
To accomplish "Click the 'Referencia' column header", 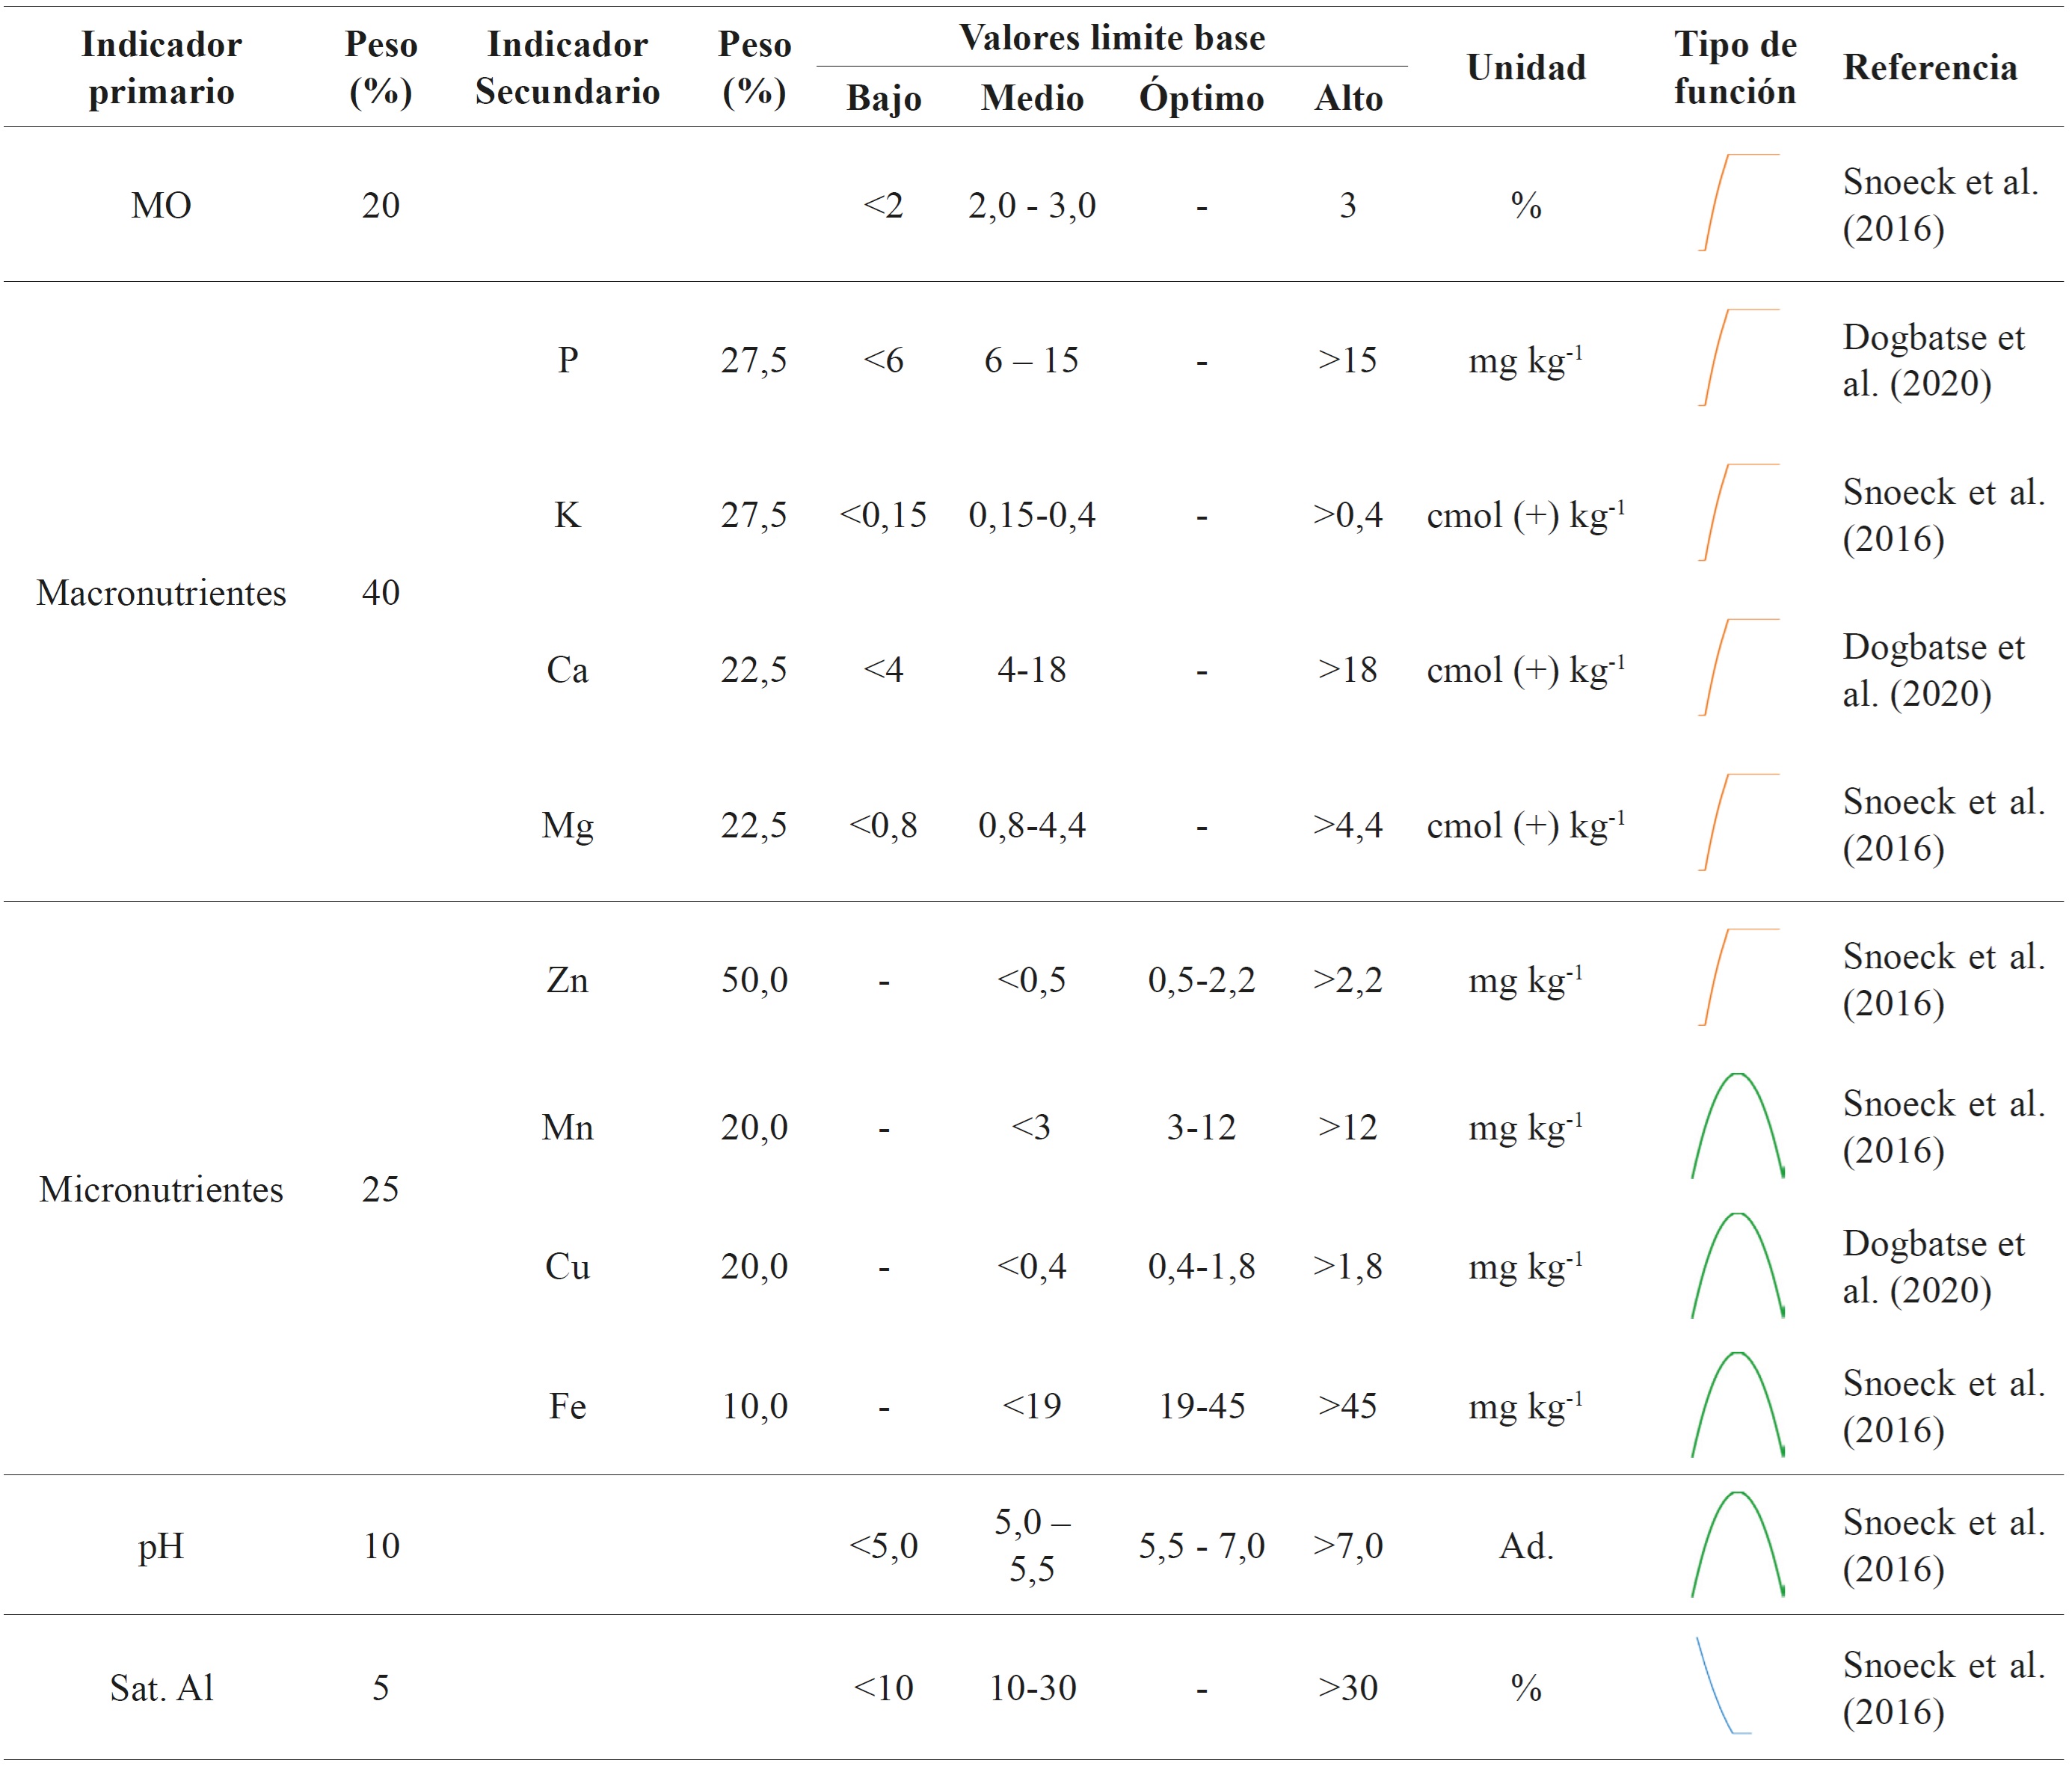I will [x=1930, y=67].
